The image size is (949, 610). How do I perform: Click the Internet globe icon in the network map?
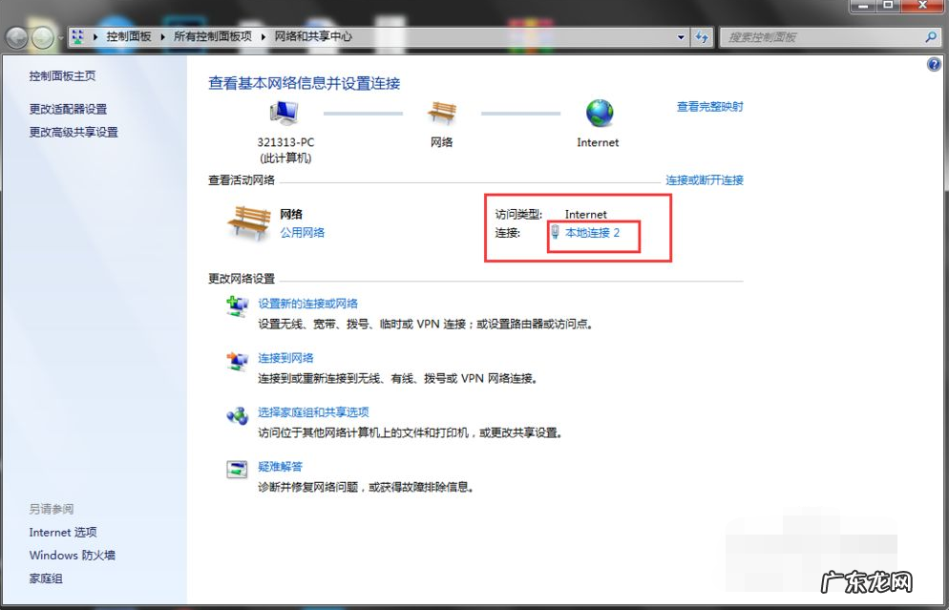tap(598, 113)
